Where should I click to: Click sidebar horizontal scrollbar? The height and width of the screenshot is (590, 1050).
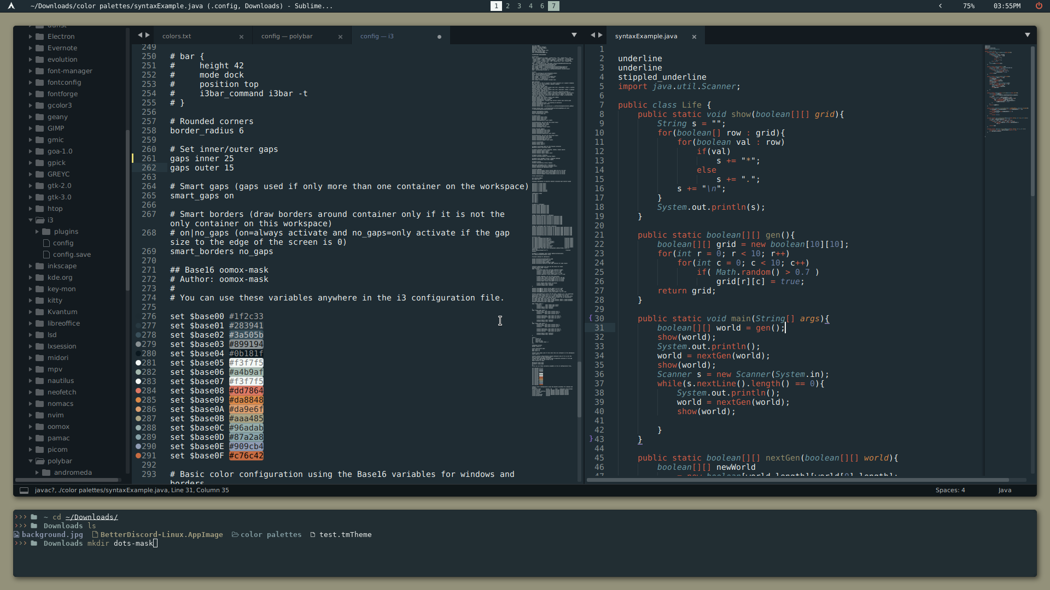67,480
